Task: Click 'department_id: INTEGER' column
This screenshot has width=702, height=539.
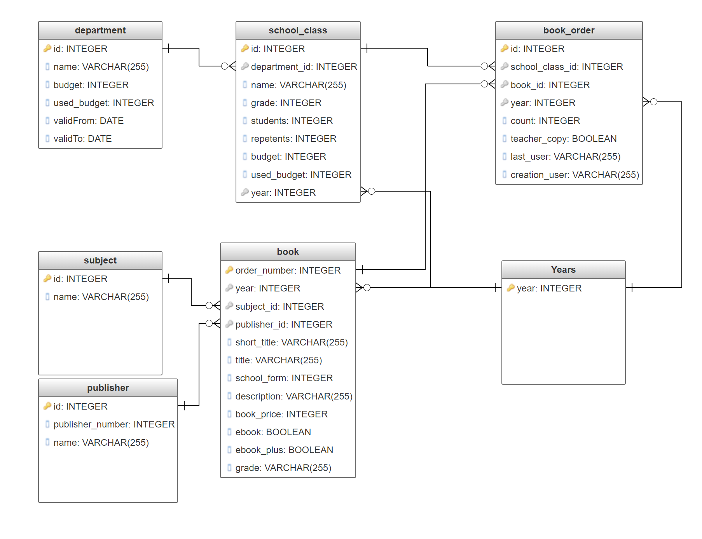Action: click(304, 67)
